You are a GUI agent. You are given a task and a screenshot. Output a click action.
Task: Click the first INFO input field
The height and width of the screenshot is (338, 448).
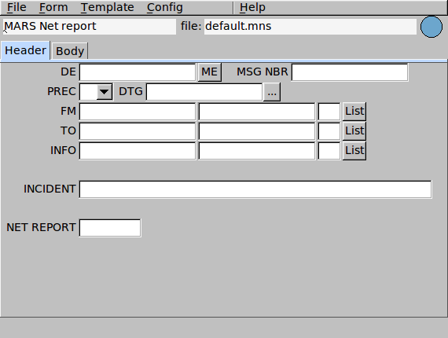pyautogui.click(x=138, y=151)
